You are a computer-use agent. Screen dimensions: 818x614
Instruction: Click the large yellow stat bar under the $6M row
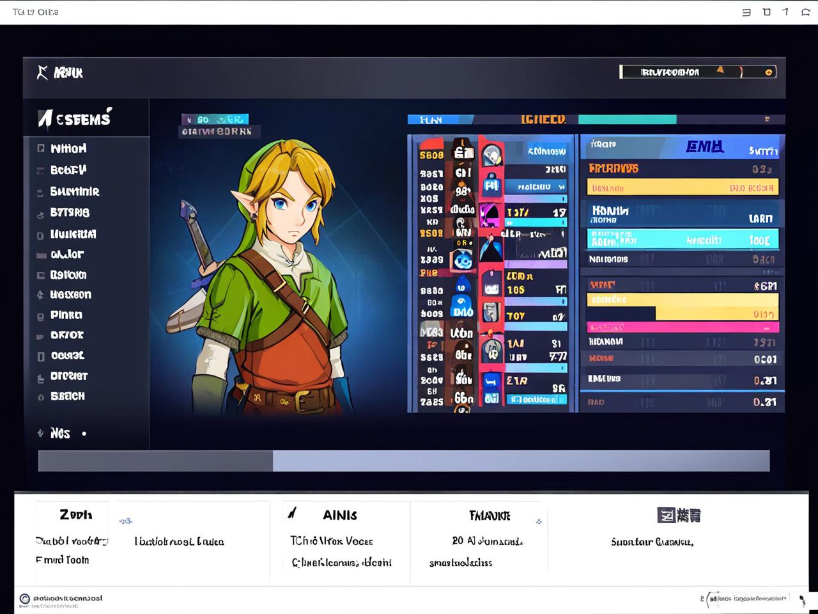click(683, 306)
